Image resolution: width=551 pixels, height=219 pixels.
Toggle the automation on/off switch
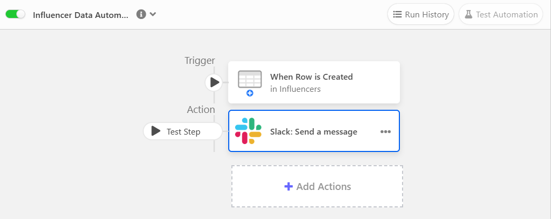coord(15,14)
